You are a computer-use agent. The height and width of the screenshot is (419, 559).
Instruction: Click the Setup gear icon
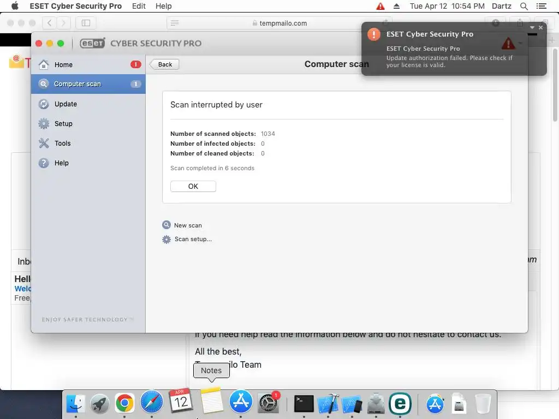[44, 124]
